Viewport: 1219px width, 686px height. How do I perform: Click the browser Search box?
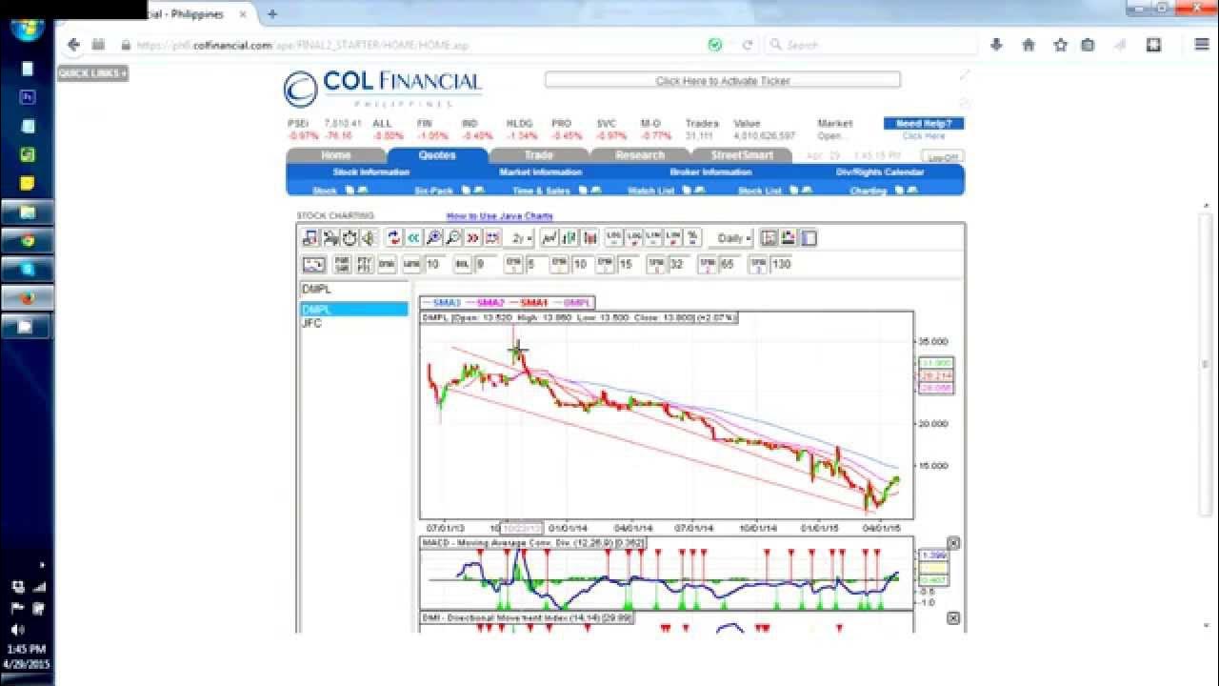pyautogui.click(x=871, y=45)
